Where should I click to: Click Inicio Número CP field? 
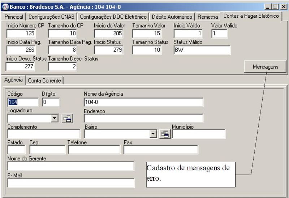[21, 34]
